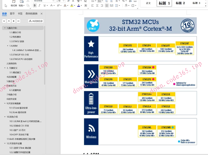208x155 pixels.
Task: Open the paragraph group dialog launcher
Action: coord(137,8)
